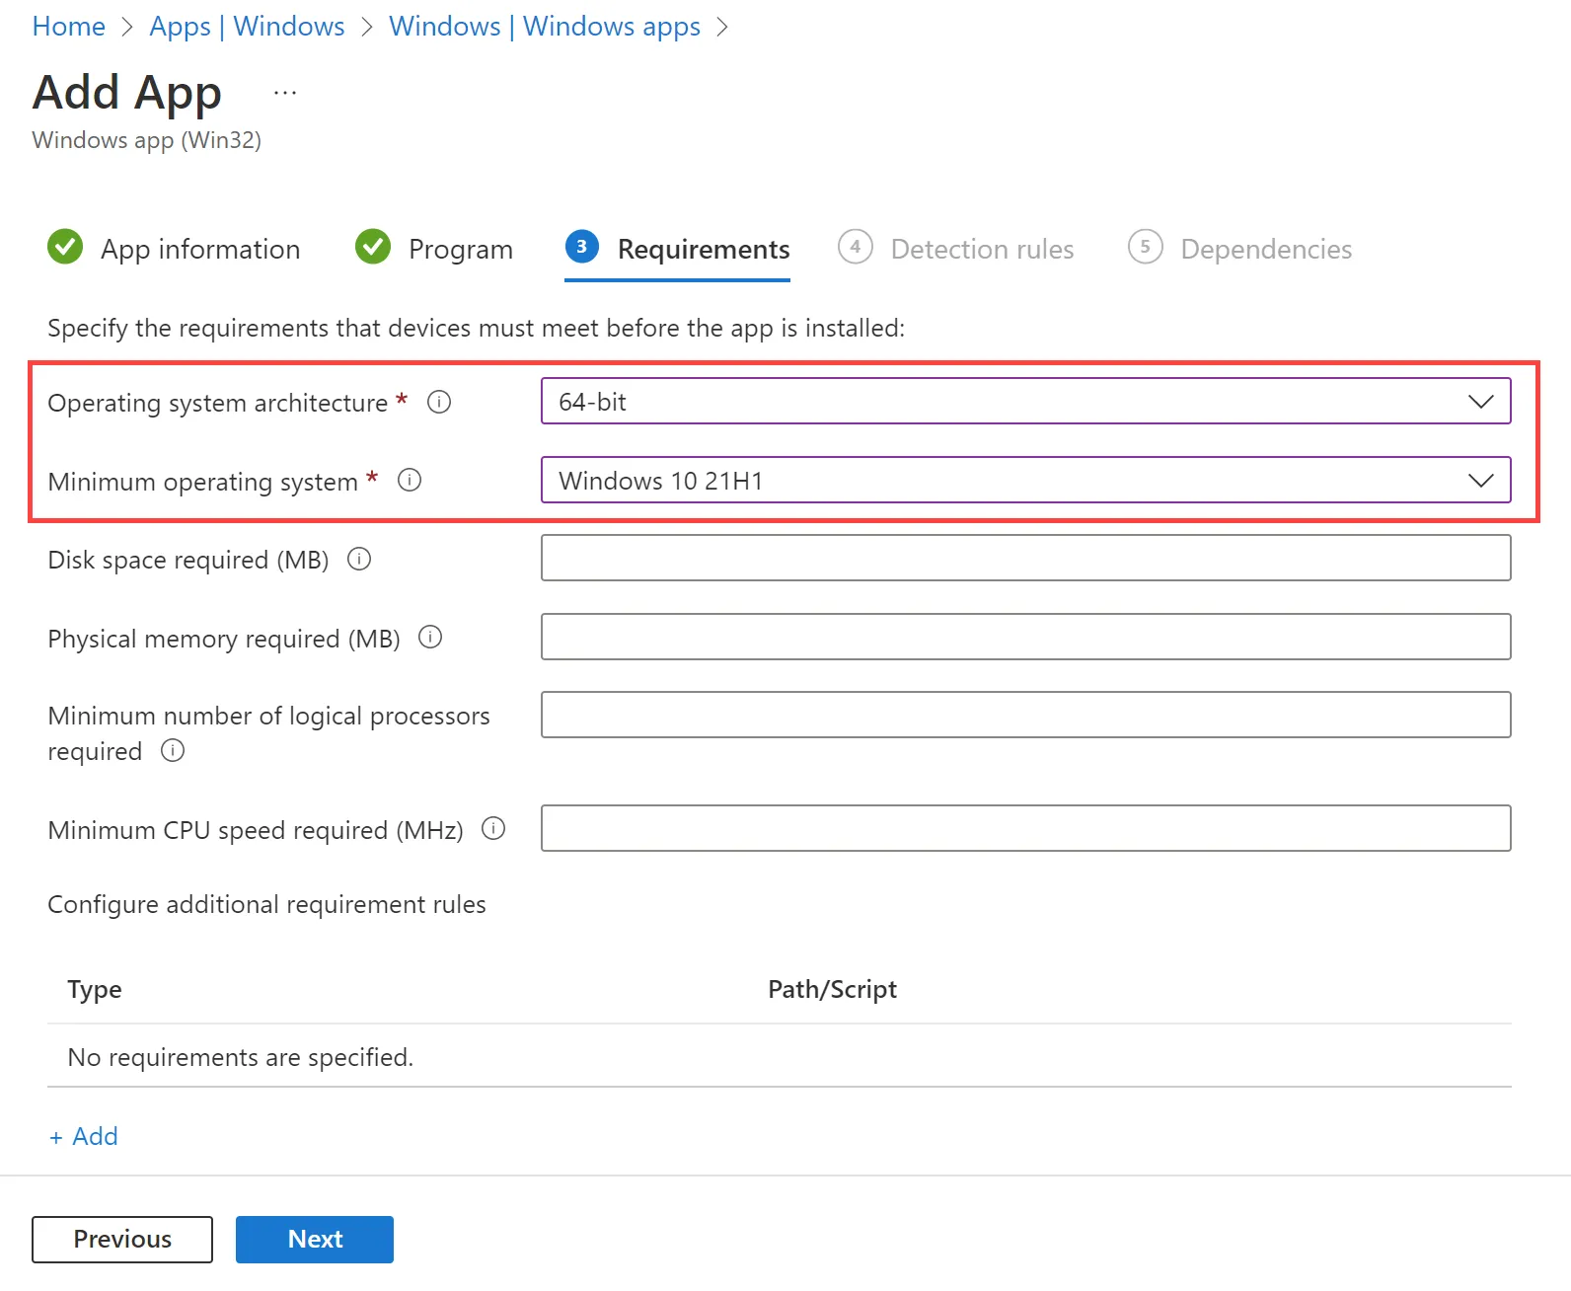This screenshot has height=1291, width=1571.
Task: Focus the Minimum CPU speed input
Action: [x=1025, y=829]
